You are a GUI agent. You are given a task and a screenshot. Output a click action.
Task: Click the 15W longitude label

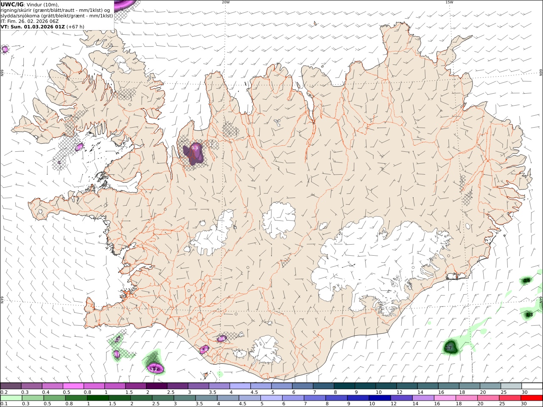click(449, 2)
